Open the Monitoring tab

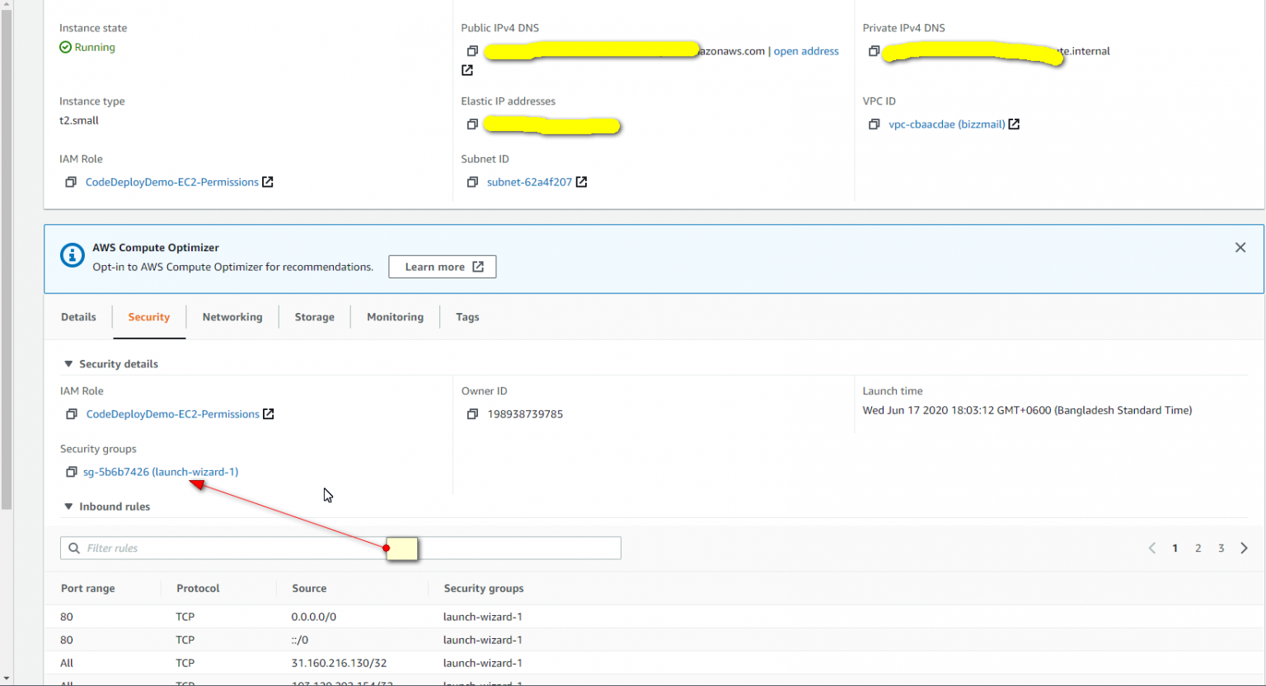point(395,317)
